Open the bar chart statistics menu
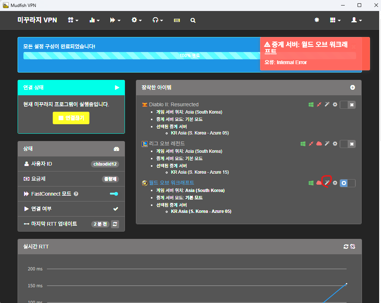The height and width of the screenshot is (303, 381). click(x=94, y=20)
